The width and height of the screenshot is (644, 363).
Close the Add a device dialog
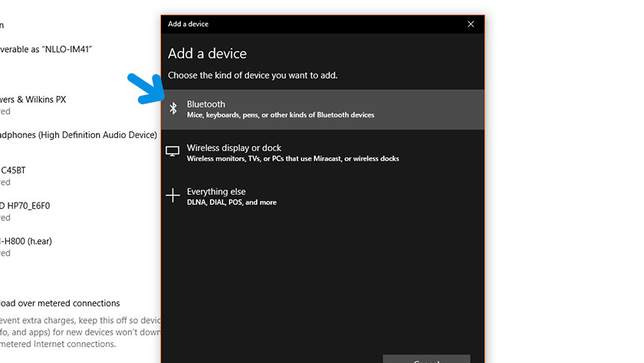point(471,24)
